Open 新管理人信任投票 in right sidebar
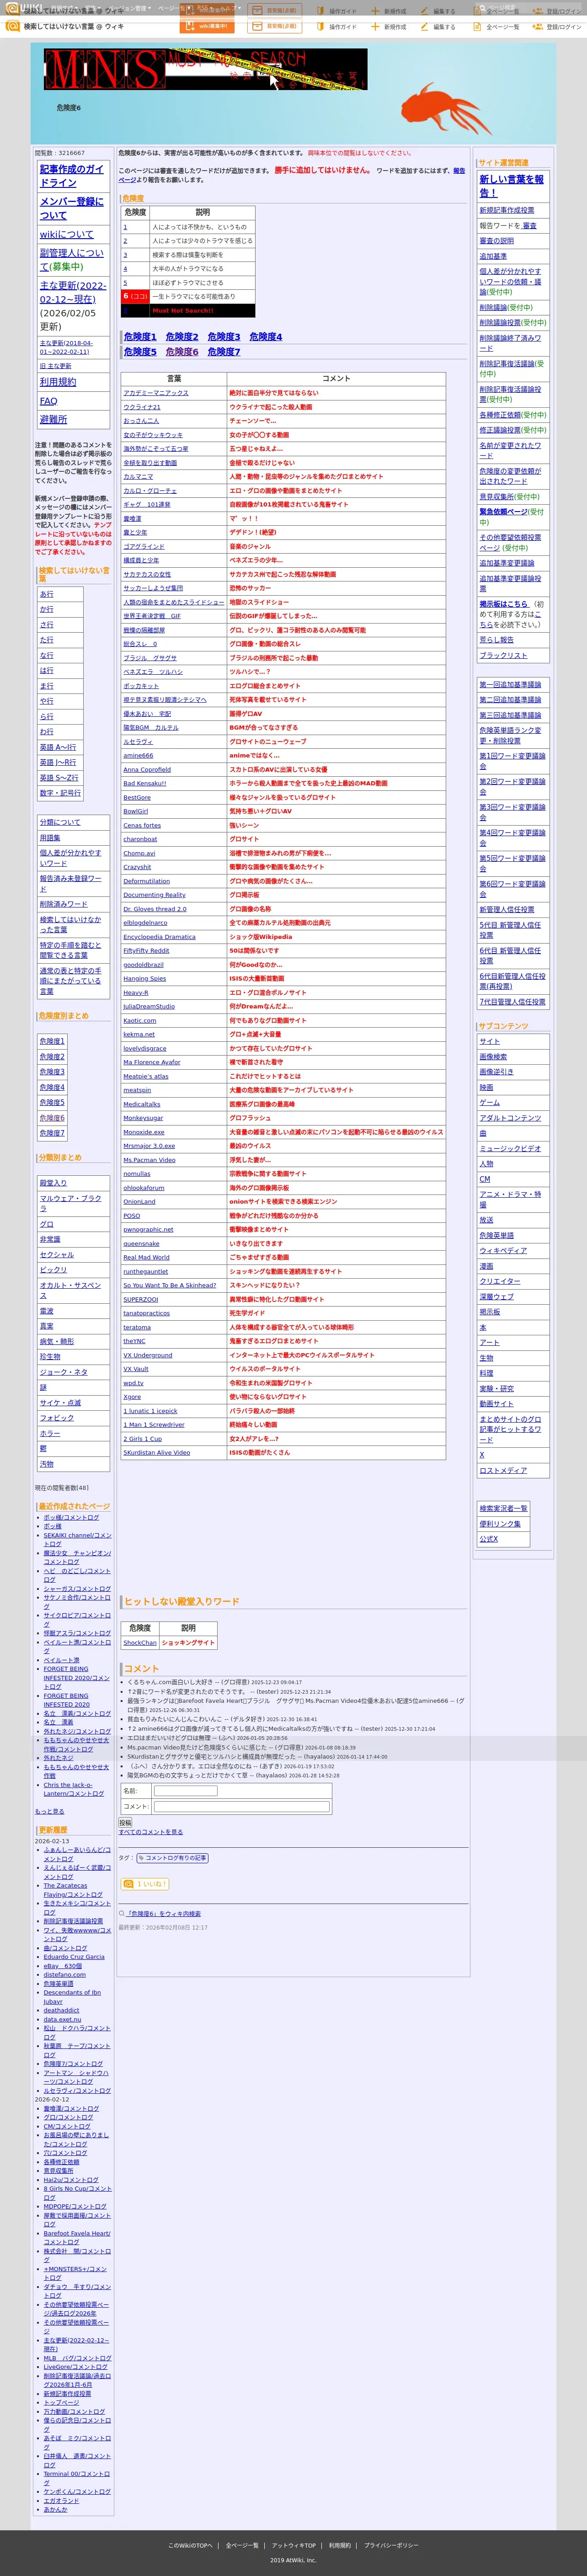Image resolution: width=587 pixels, height=2576 pixels. point(507,910)
